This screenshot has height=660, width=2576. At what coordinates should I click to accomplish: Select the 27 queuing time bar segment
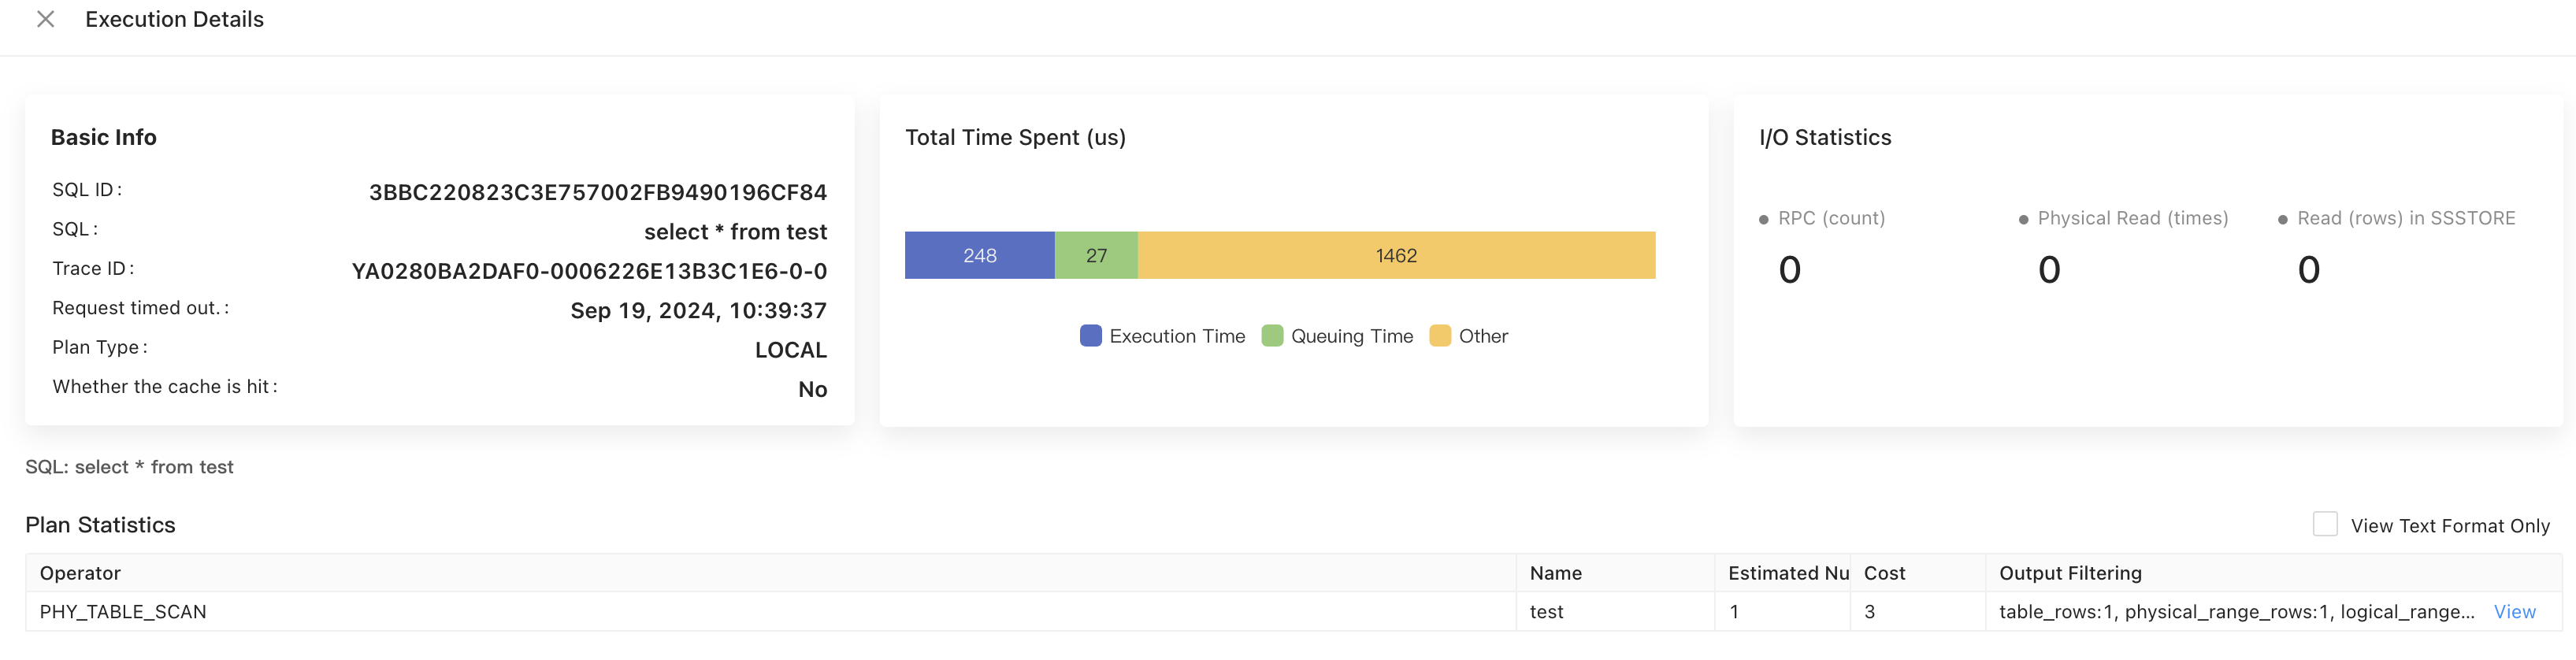pyautogui.click(x=1096, y=255)
